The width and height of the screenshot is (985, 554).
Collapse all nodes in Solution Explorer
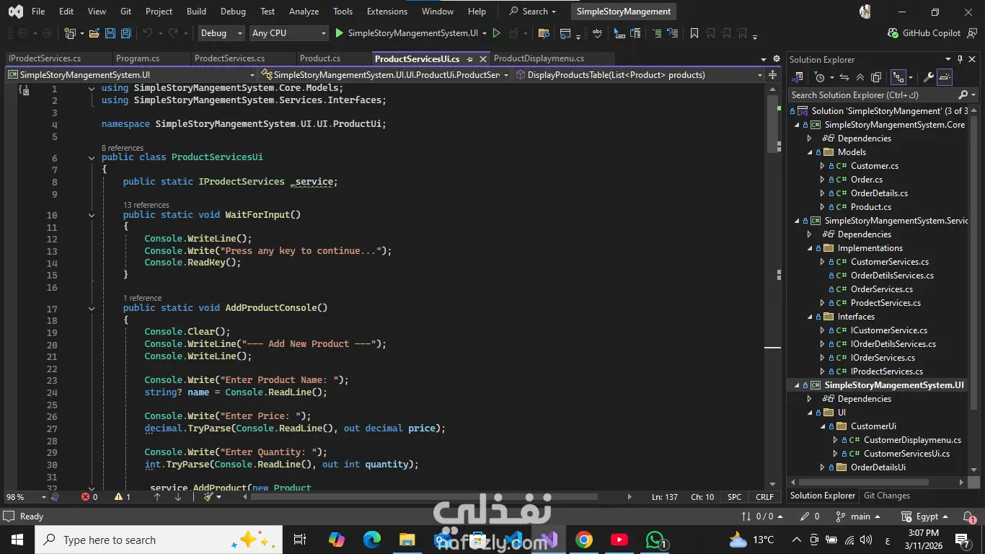pyautogui.click(x=861, y=77)
